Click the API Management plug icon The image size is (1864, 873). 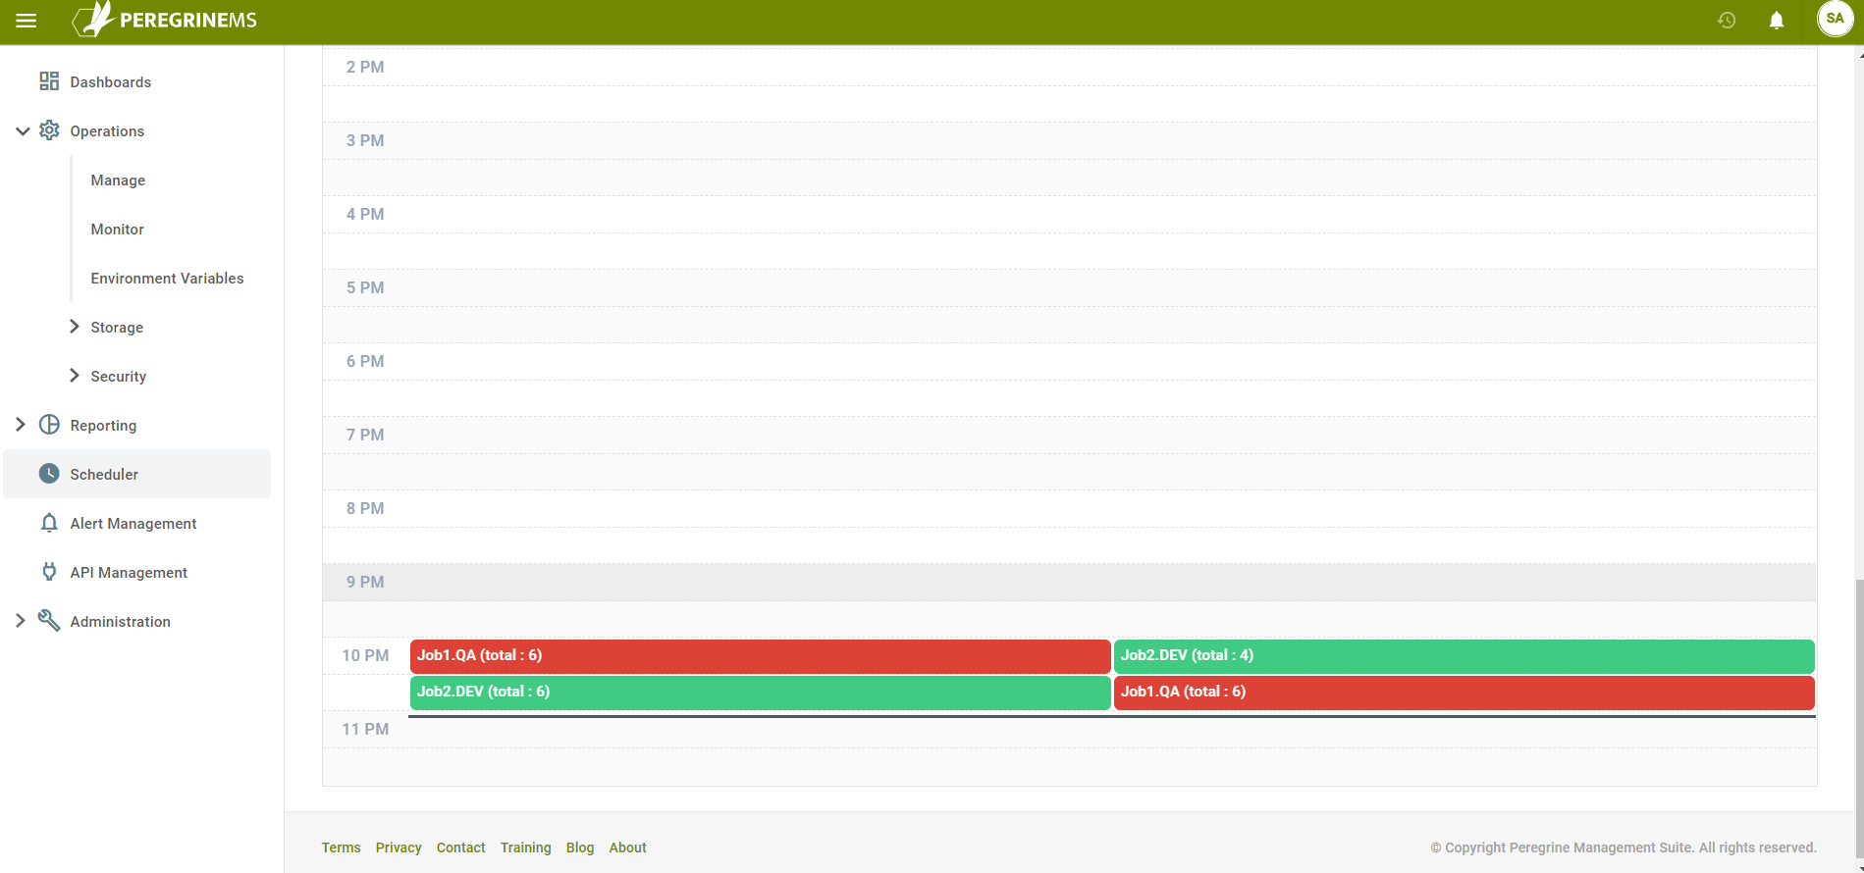(49, 572)
